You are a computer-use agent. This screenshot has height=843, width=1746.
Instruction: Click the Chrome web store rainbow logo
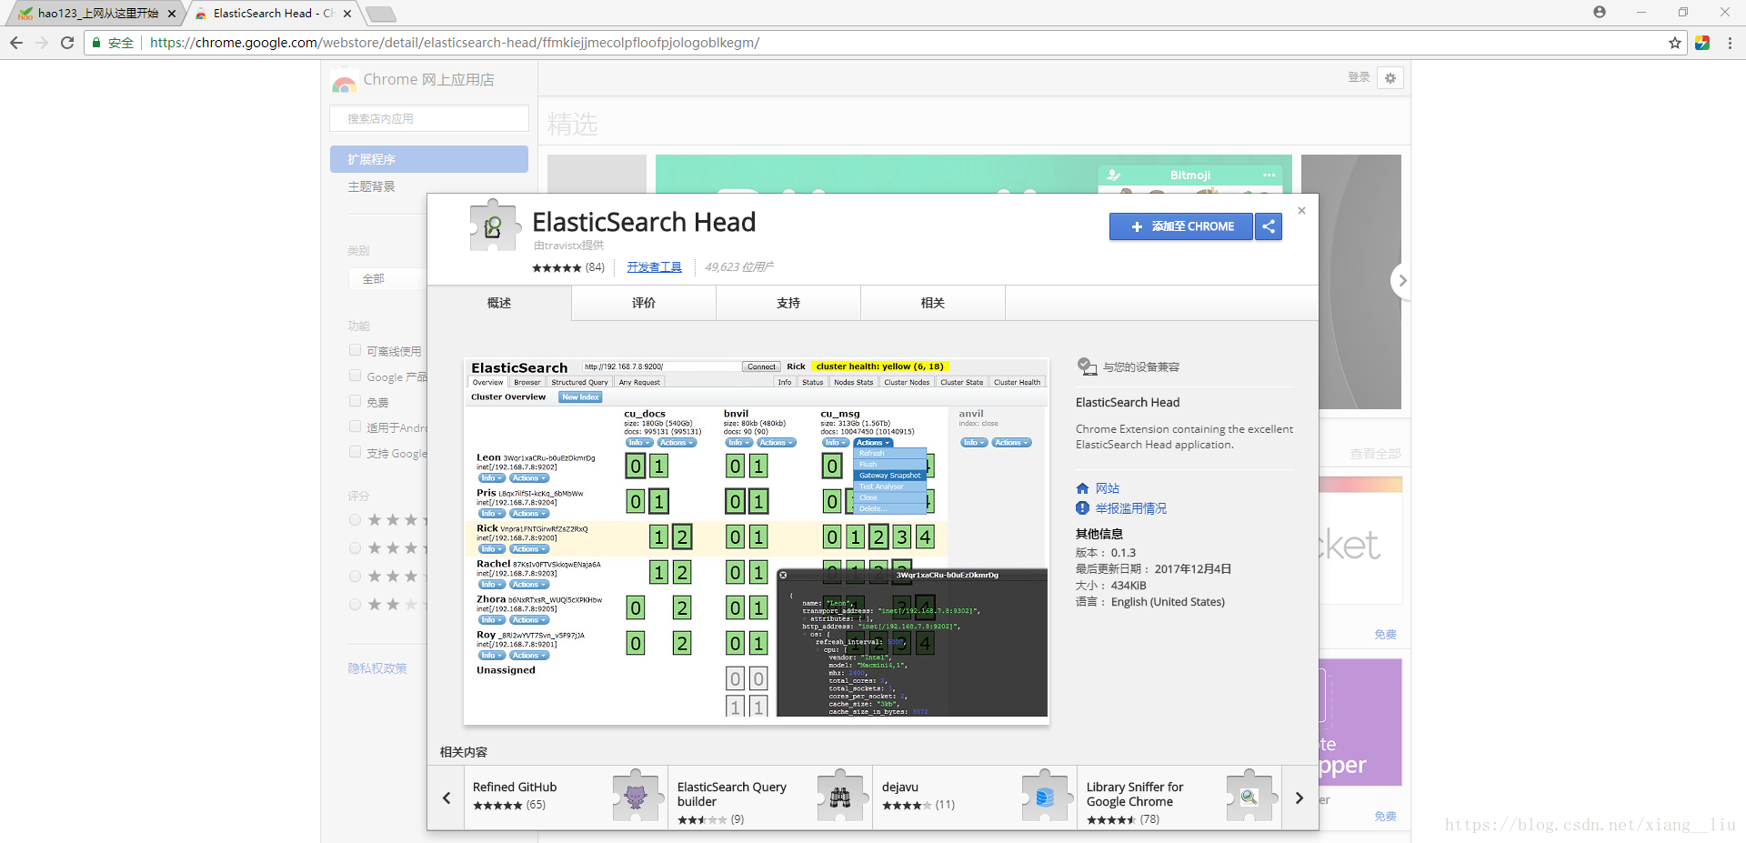point(344,82)
